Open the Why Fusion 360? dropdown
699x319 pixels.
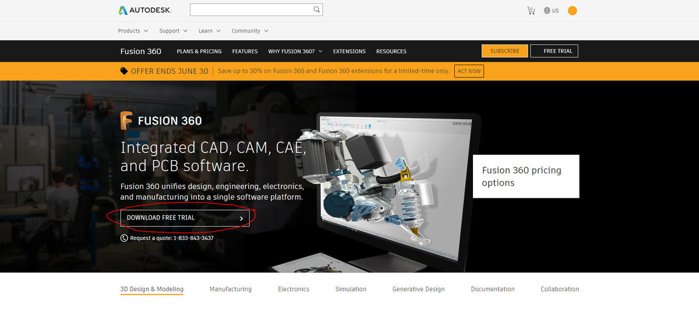(x=295, y=51)
